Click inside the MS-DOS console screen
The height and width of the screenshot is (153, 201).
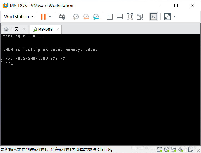[x=100, y=90]
